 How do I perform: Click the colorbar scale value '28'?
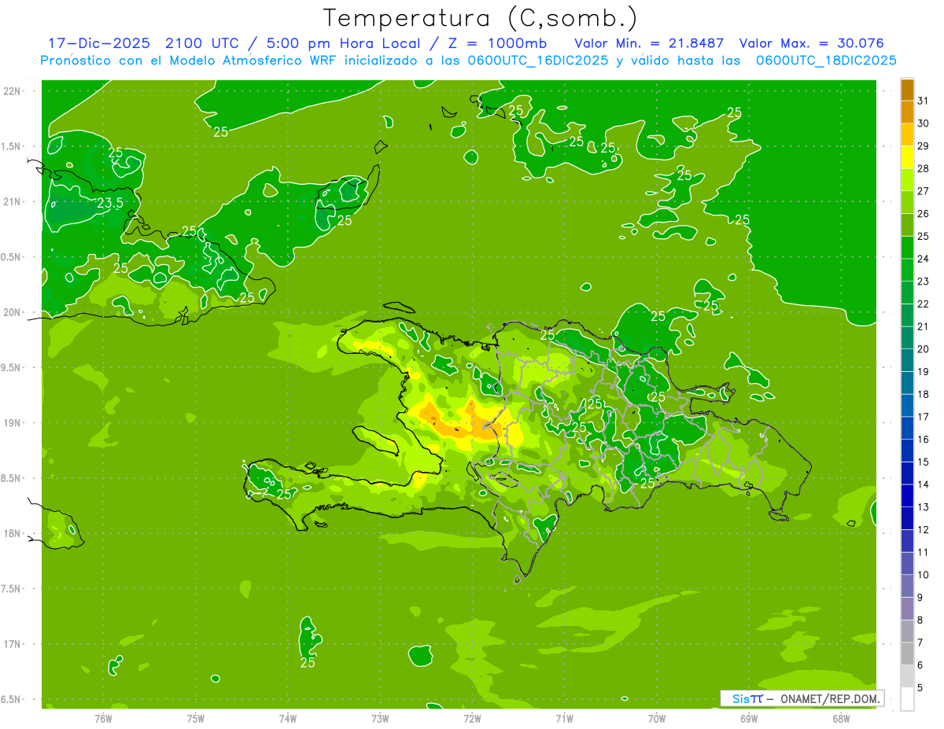click(x=923, y=168)
